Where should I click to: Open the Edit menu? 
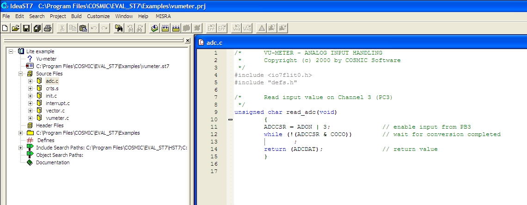[x=19, y=16]
